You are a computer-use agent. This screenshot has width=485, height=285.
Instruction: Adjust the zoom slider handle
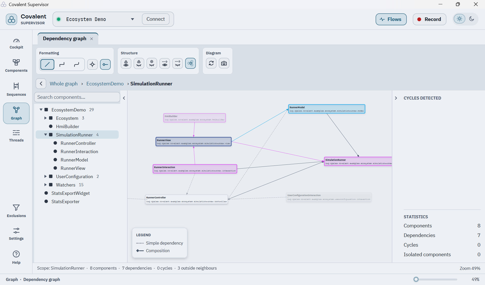(416, 279)
